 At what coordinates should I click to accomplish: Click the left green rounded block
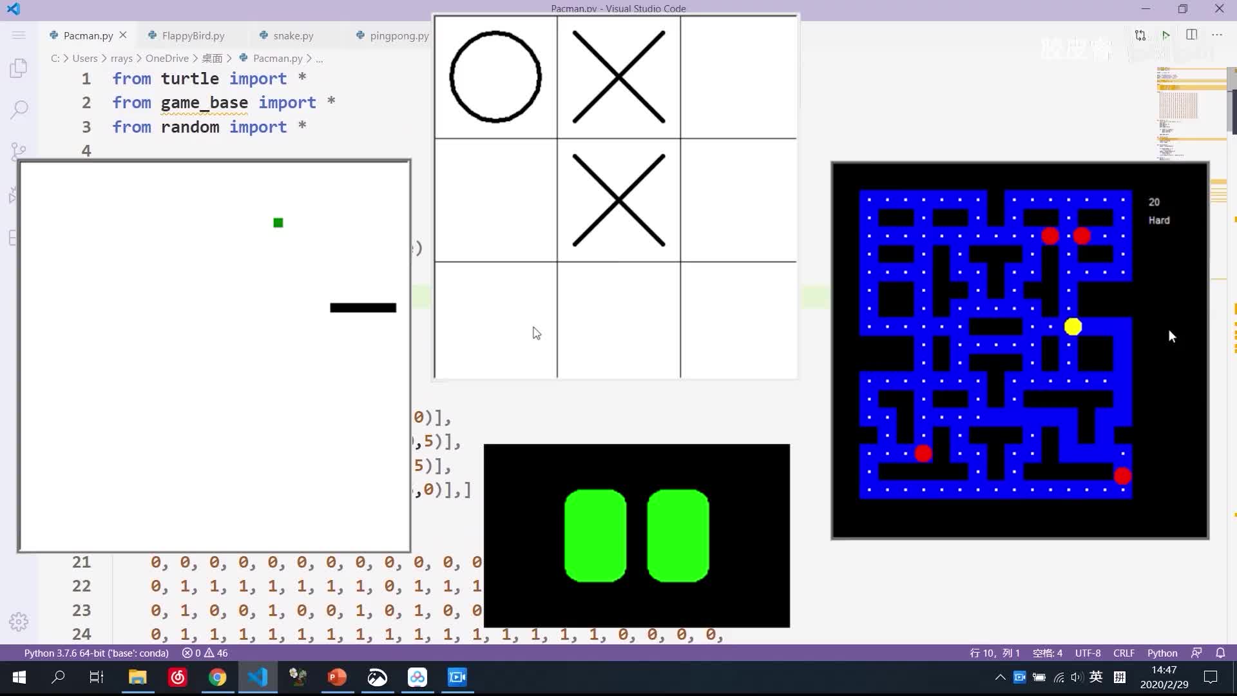pyautogui.click(x=595, y=536)
